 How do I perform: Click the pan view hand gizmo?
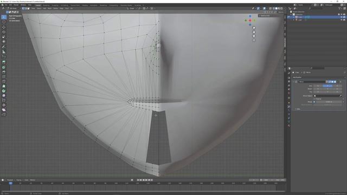(254, 32)
